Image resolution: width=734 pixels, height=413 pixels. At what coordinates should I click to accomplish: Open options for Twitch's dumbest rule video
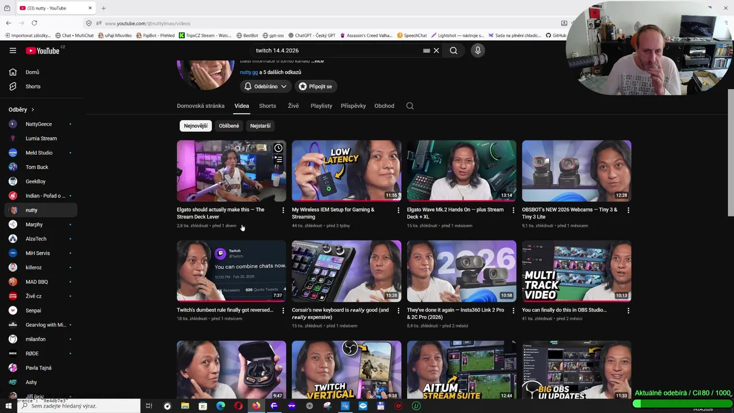[283, 310]
